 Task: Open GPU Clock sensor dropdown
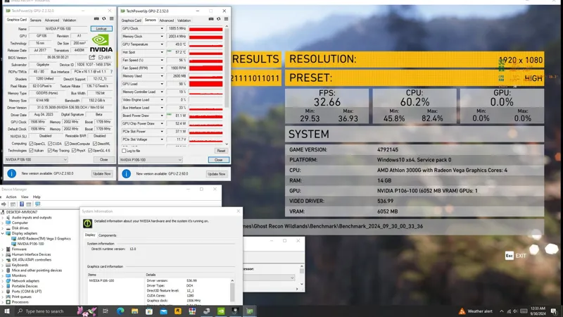[x=162, y=28]
